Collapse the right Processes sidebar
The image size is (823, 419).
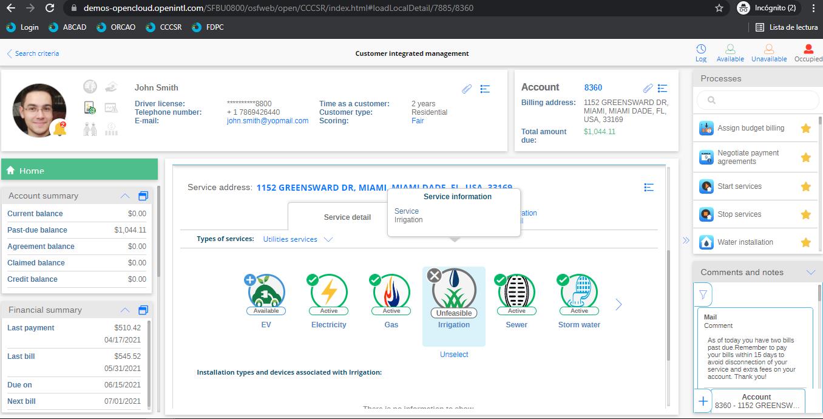686,240
